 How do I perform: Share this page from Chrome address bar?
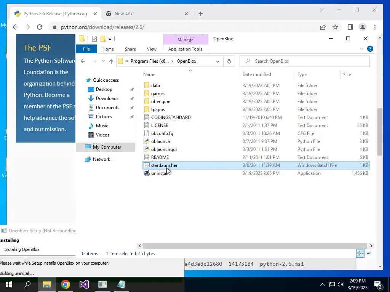(x=323, y=27)
